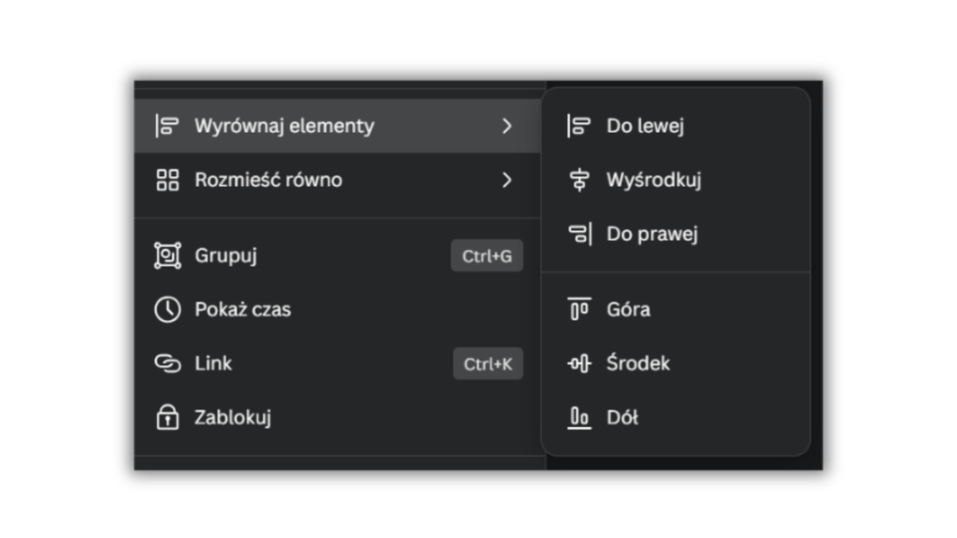Screen dimensions: 957x538
Task: Click the group icon next to Grupuj
Action: pos(167,255)
